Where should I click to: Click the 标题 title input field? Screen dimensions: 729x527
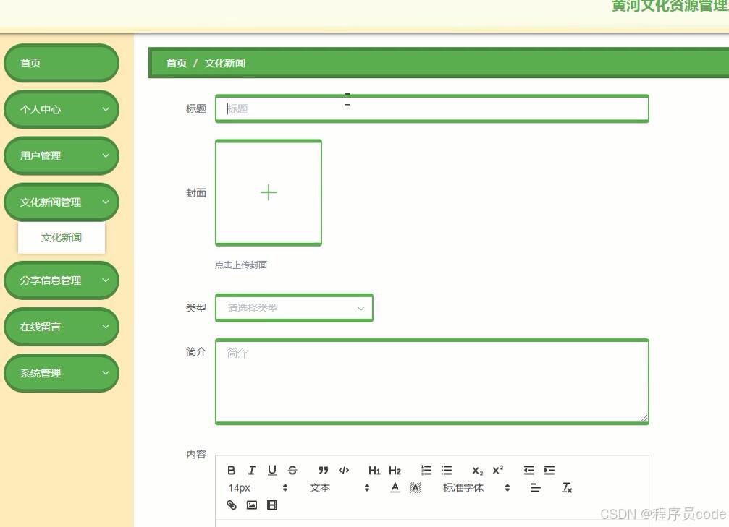click(x=432, y=108)
